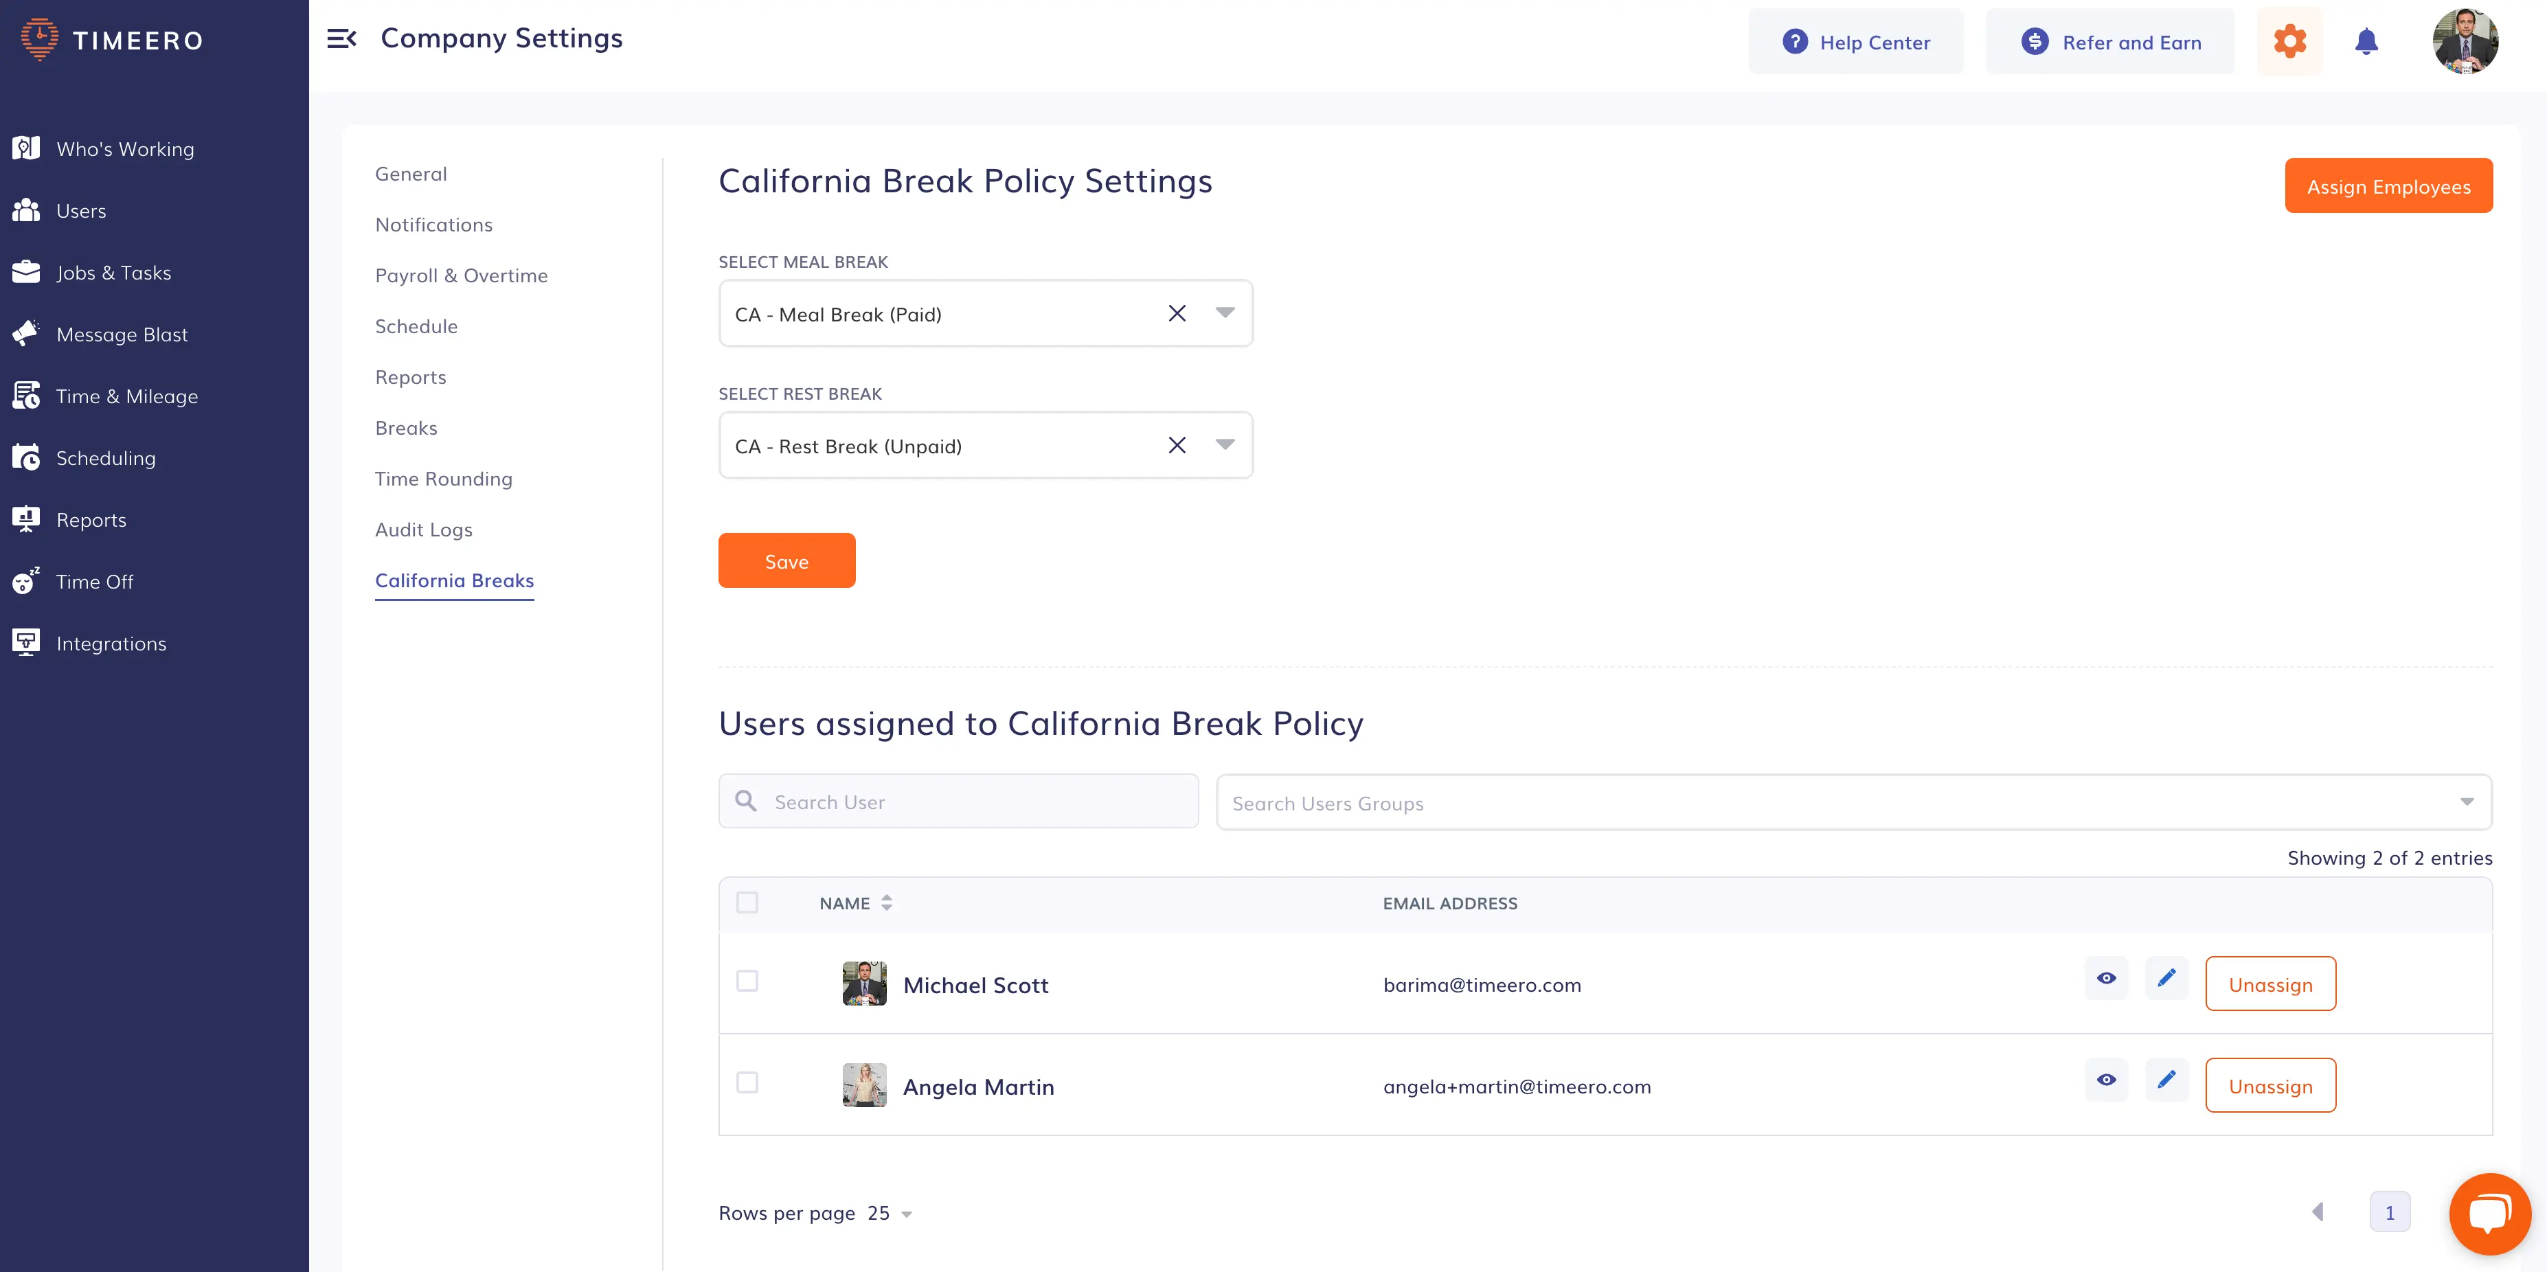The height and width of the screenshot is (1272, 2547).
Task: Open Time & Mileage in the sidebar
Action: [126, 396]
